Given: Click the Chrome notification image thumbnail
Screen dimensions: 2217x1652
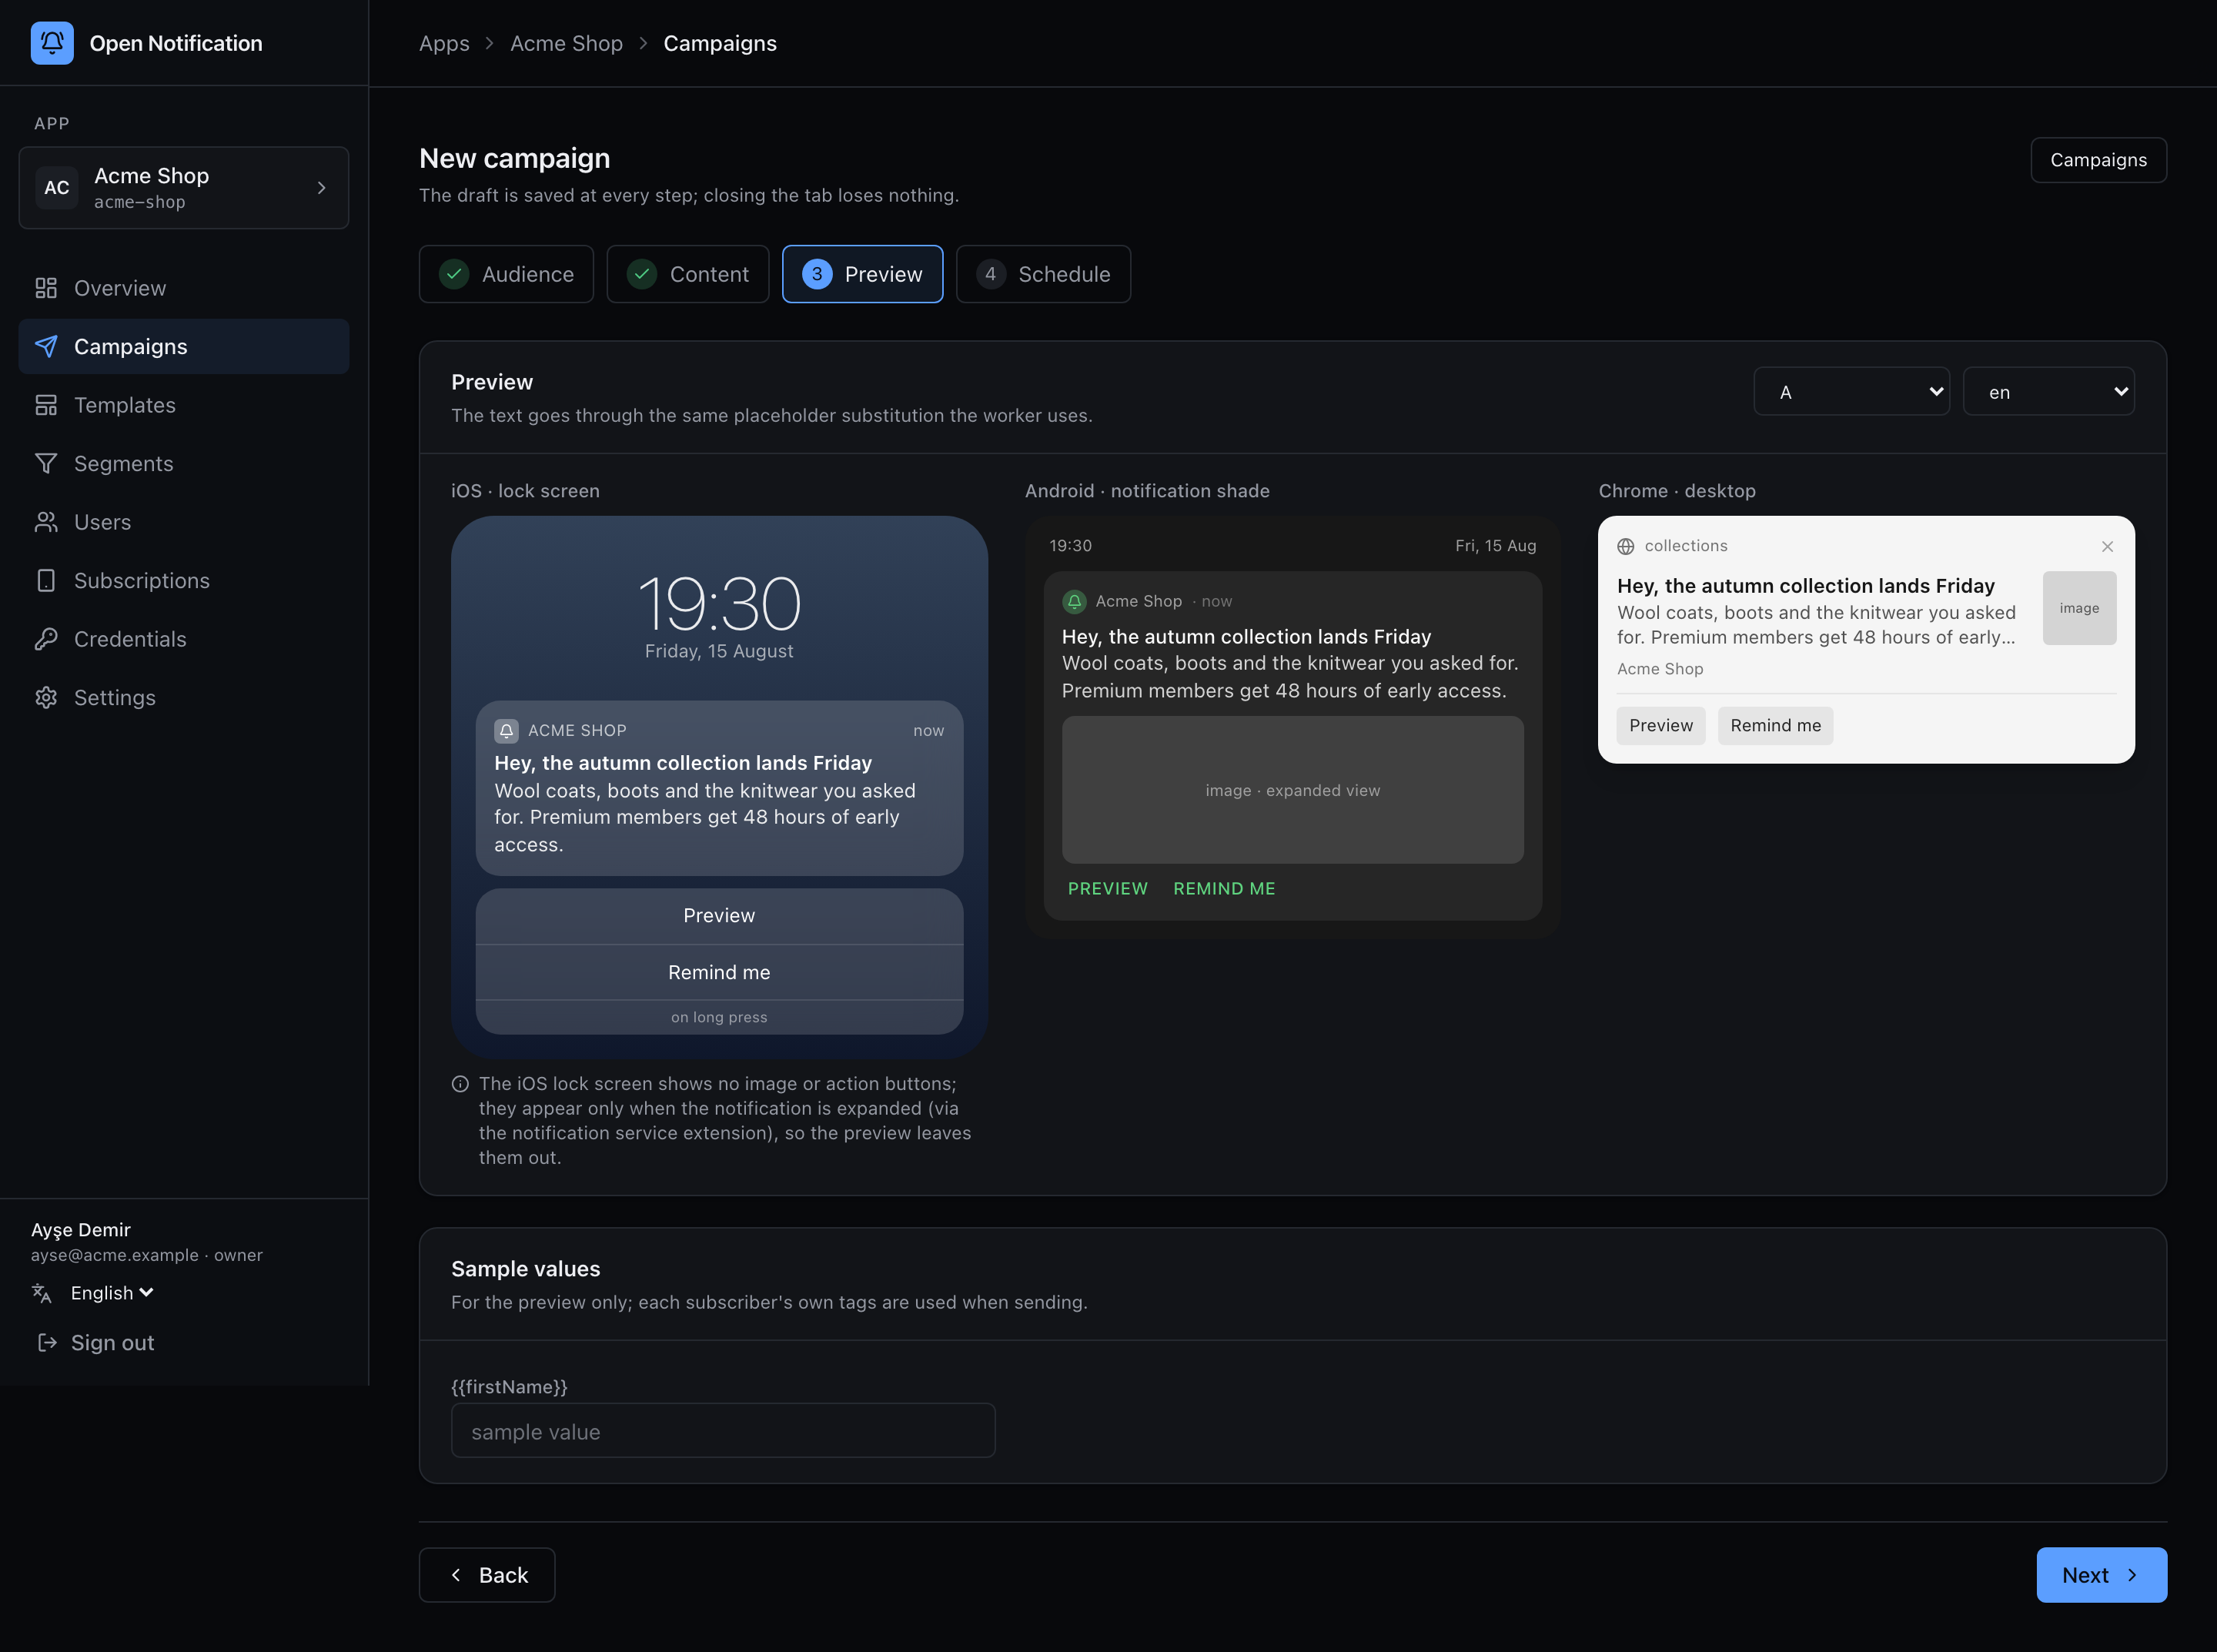Looking at the screenshot, I should click(x=2079, y=608).
